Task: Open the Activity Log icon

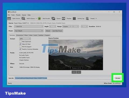Action: [74, 19]
